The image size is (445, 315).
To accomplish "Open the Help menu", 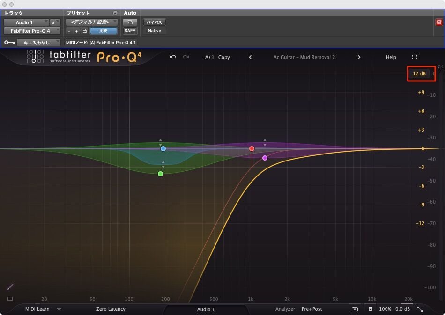I will pos(391,57).
